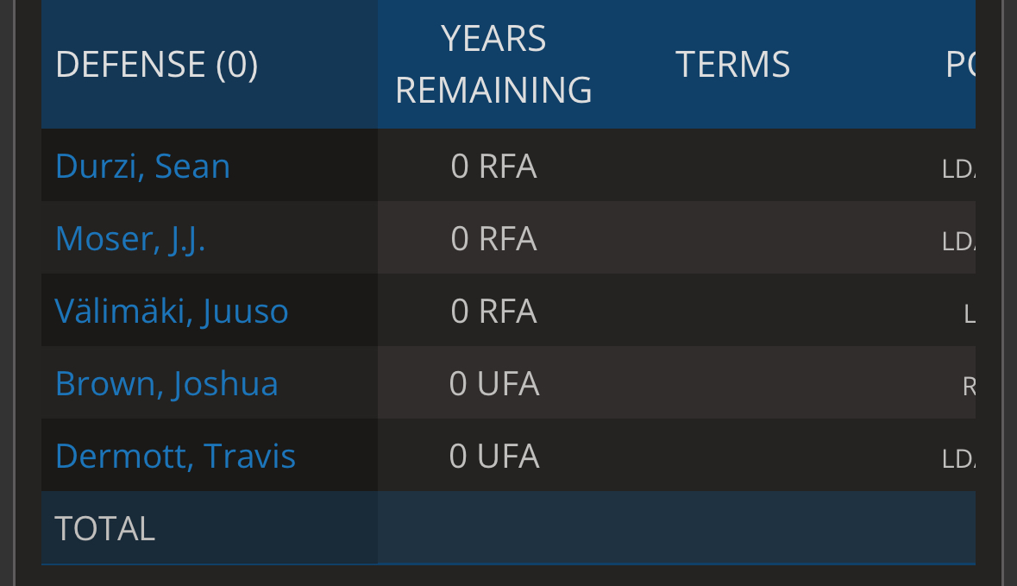Click the DEFENSE (0) column header
The height and width of the screenshot is (586, 1017).
[x=157, y=64]
